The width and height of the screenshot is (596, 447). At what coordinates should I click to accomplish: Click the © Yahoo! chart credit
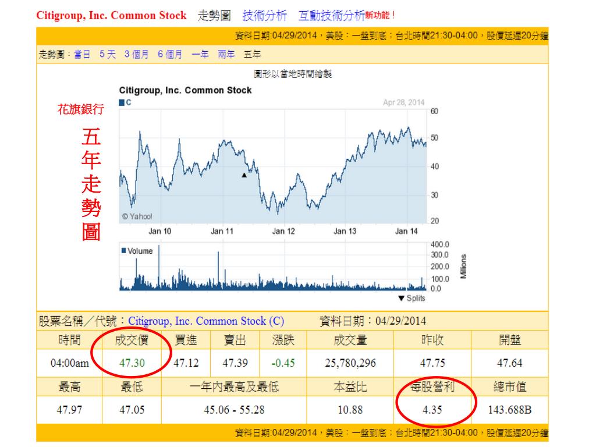137,217
